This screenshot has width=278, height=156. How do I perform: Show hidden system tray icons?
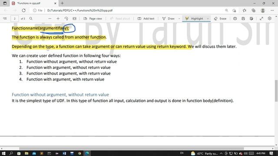click(x=221, y=153)
